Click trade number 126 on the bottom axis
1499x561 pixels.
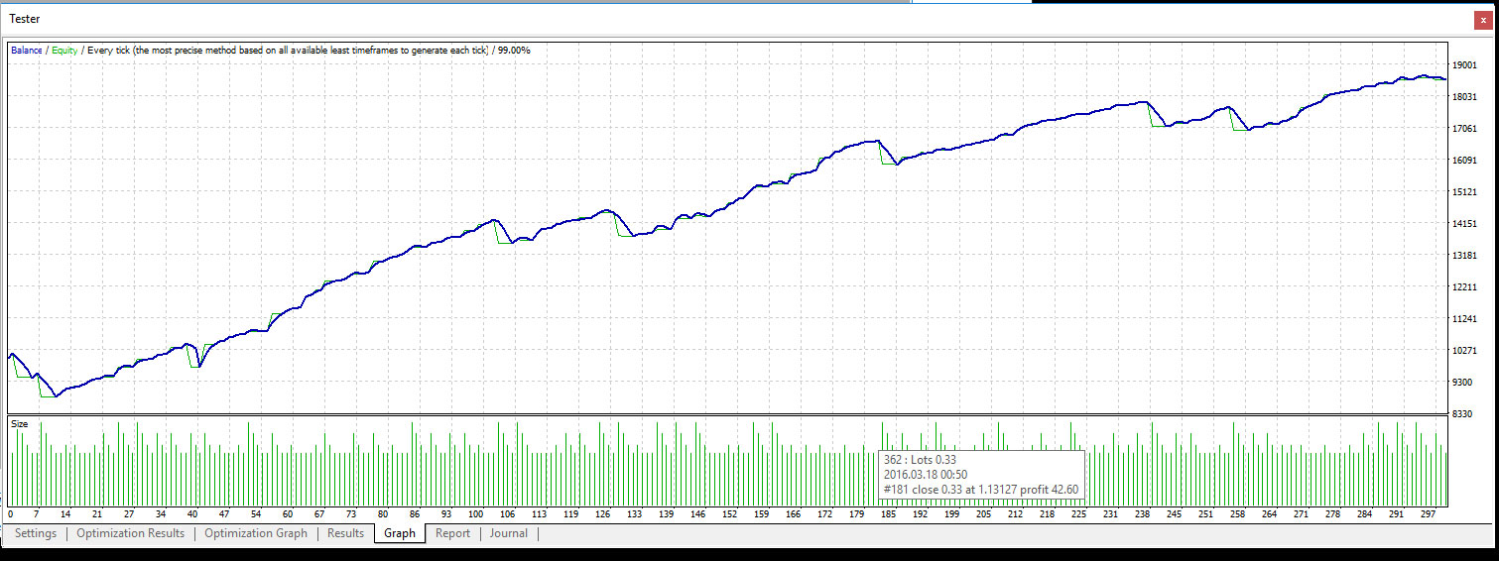click(602, 514)
